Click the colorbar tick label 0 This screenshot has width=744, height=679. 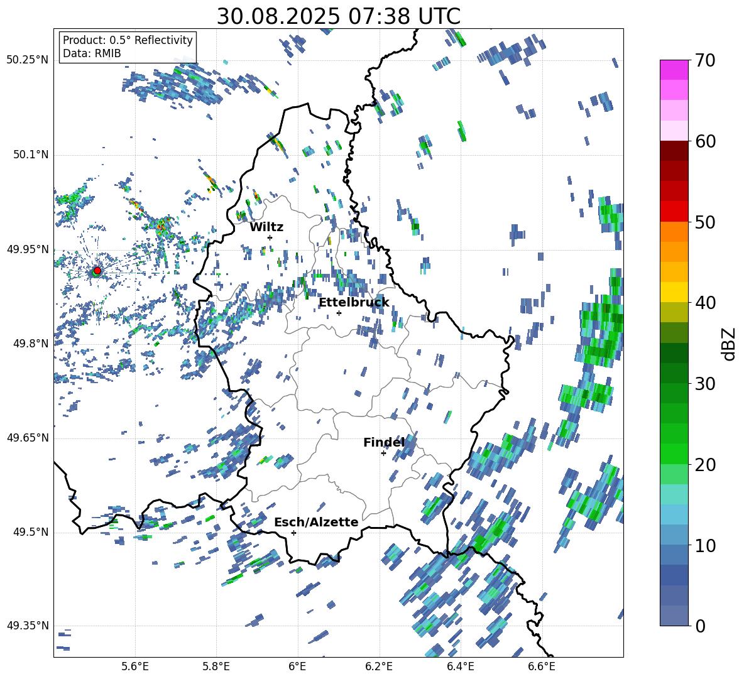[x=700, y=626]
